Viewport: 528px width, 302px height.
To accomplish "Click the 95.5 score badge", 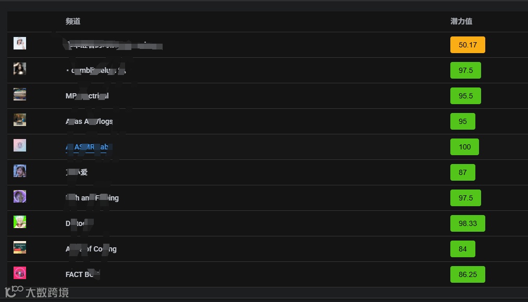I will coord(465,96).
